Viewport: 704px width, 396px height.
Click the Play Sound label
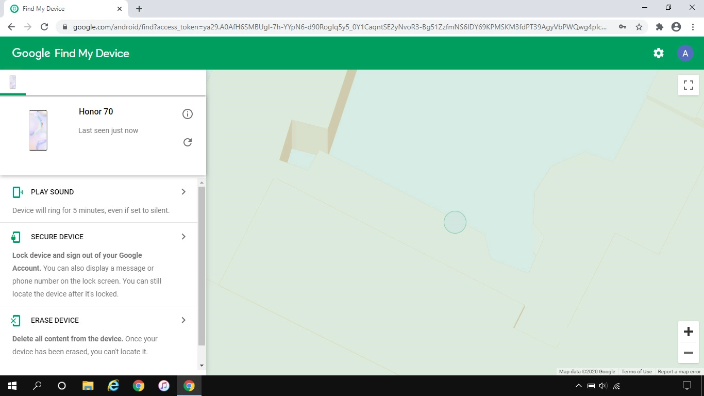click(52, 192)
